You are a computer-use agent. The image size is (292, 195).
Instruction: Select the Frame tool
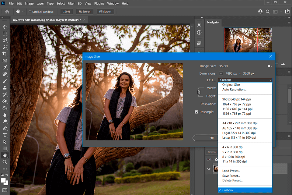(5, 61)
